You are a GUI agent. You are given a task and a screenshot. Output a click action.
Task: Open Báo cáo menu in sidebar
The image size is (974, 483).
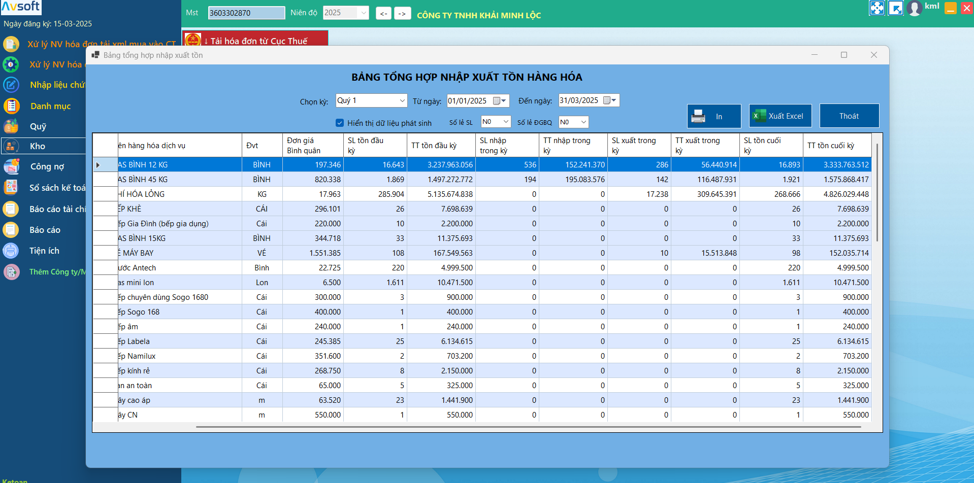point(45,230)
